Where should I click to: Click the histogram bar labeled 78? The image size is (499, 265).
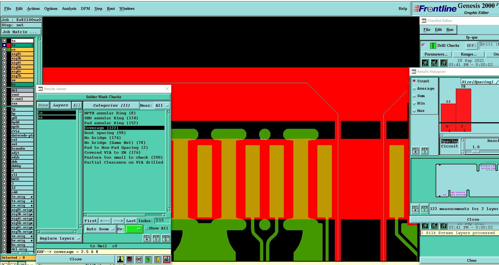coord(463,106)
